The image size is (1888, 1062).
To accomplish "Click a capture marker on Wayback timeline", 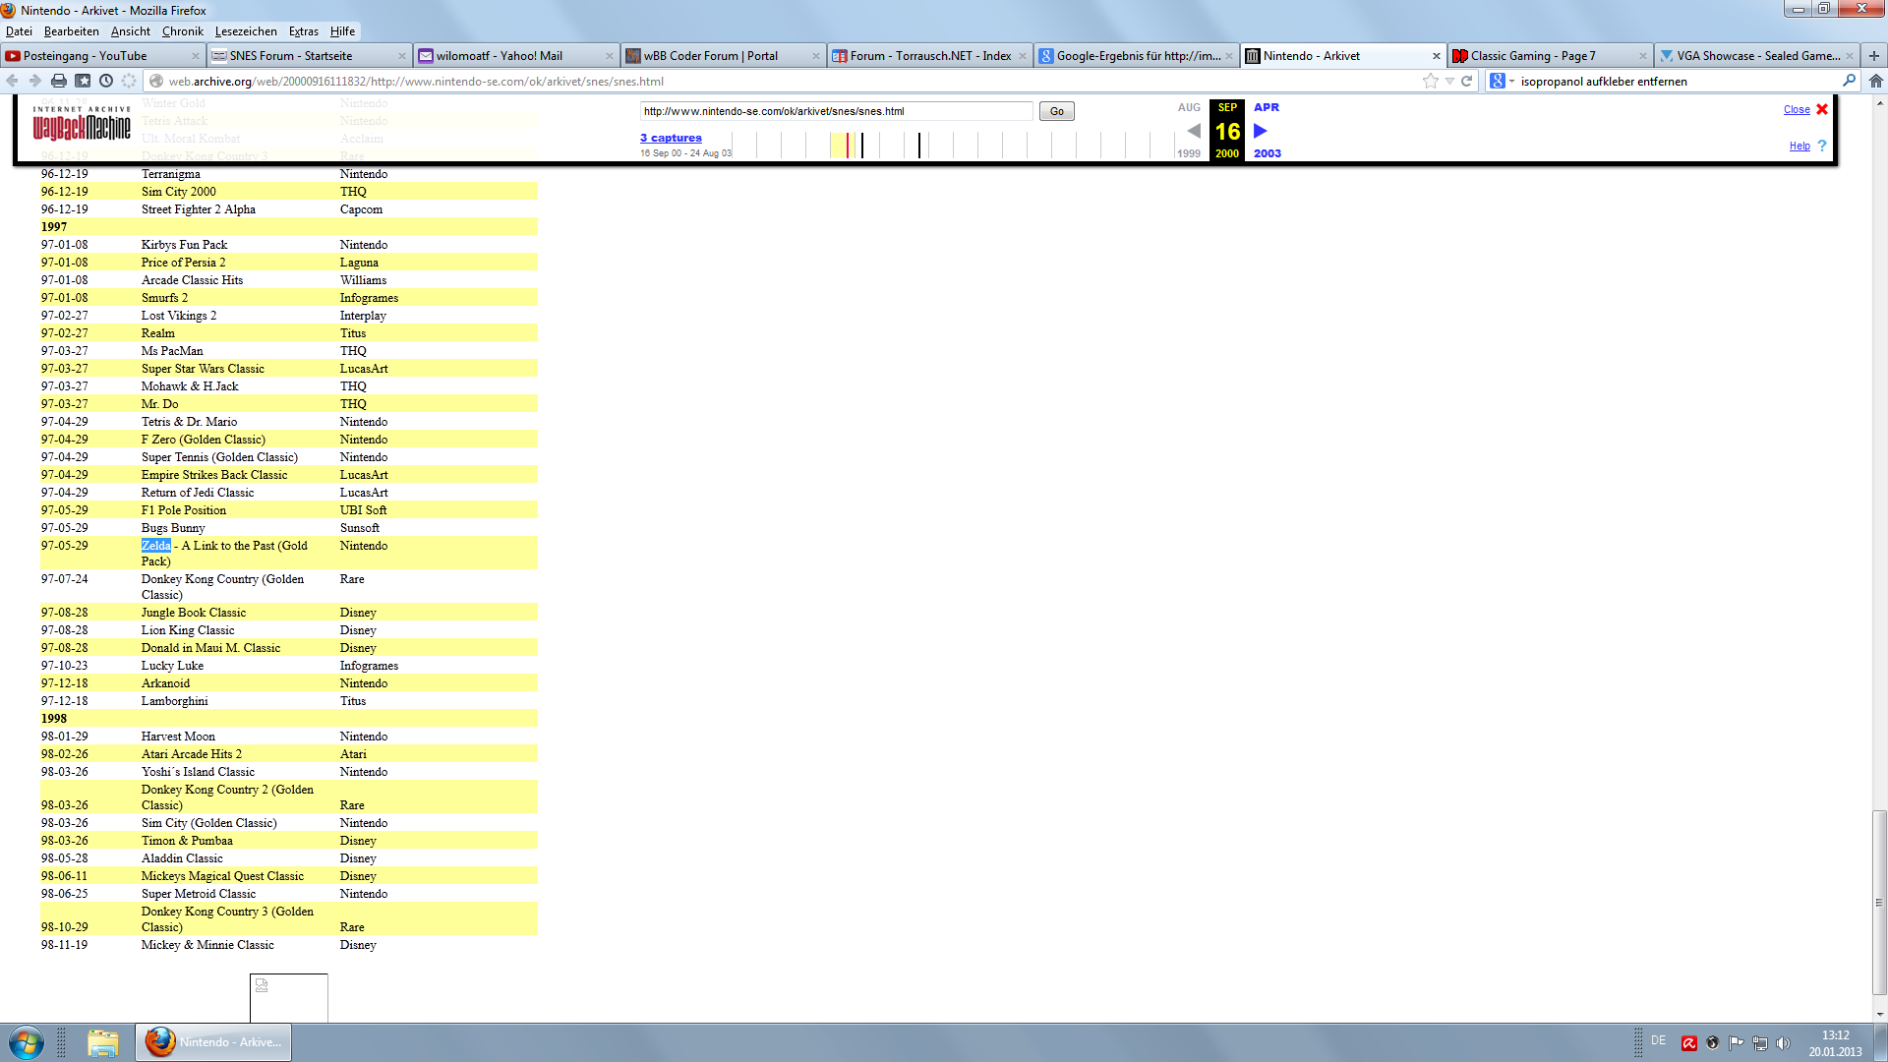I will pyautogui.click(x=919, y=146).
